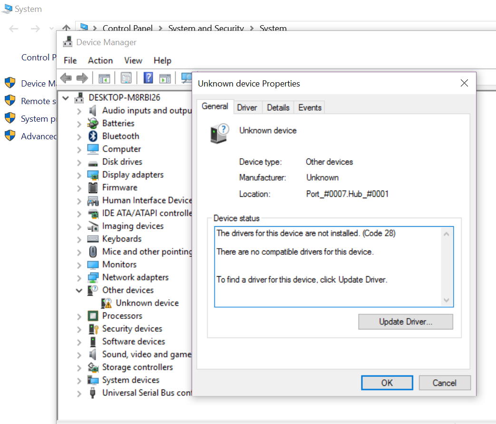496x424 pixels.
Task: Click the Network adapters icon
Action: [93, 277]
